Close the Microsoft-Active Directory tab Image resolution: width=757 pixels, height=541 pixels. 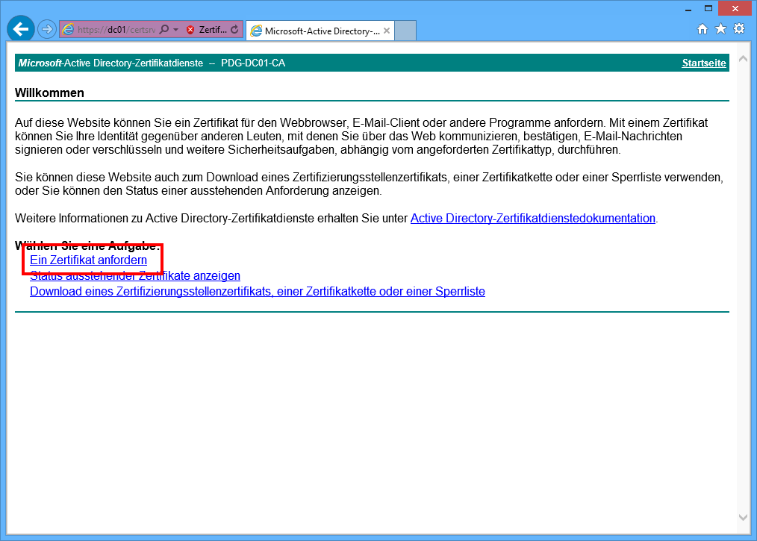click(x=387, y=31)
